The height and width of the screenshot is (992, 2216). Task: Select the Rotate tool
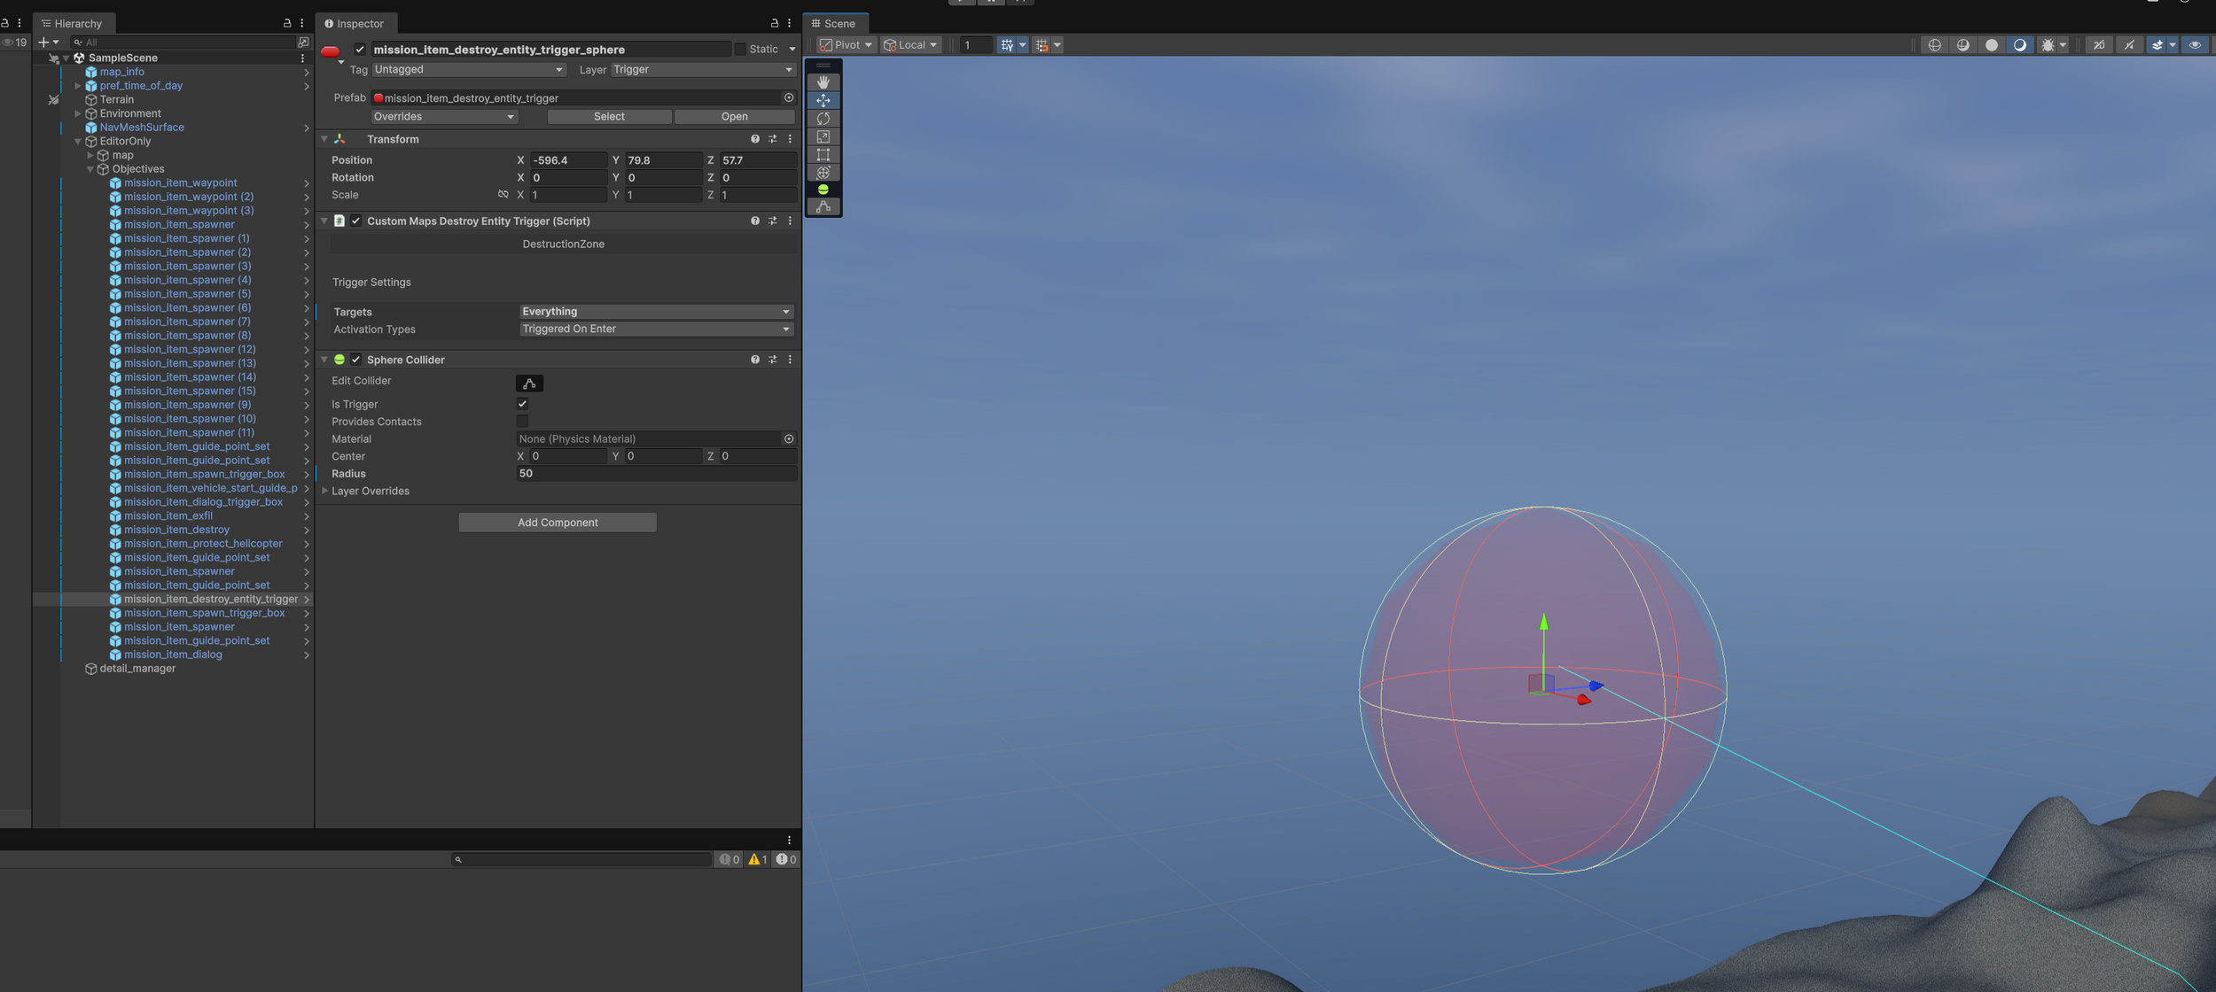tap(823, 119)
